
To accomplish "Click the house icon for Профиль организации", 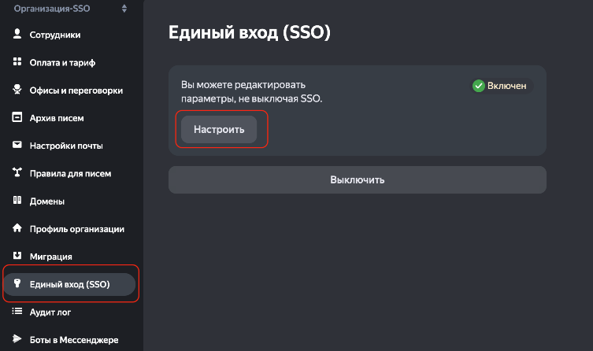I will coord(17,228).
